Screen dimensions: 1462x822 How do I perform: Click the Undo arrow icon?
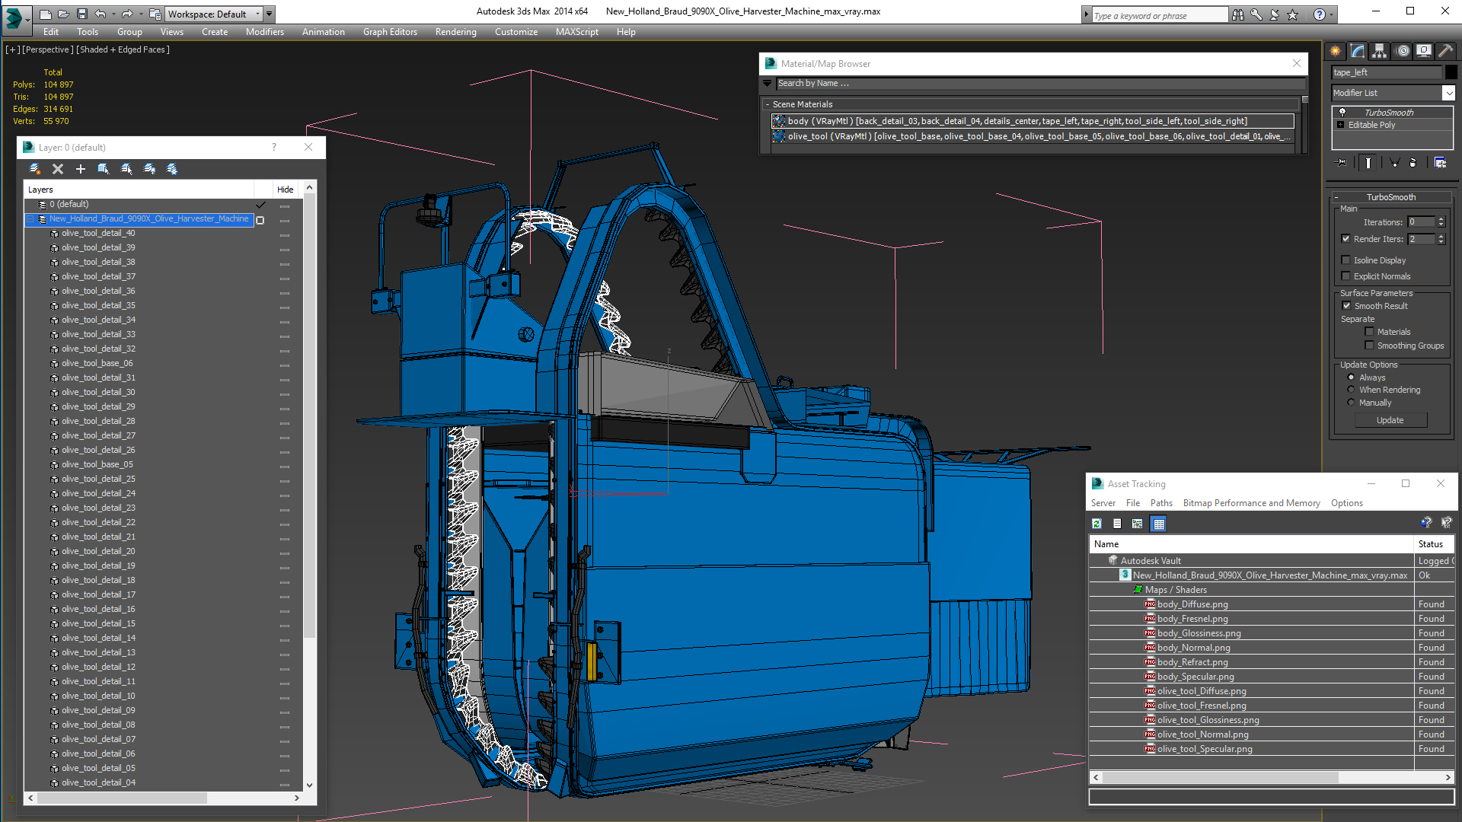[100, 14]
